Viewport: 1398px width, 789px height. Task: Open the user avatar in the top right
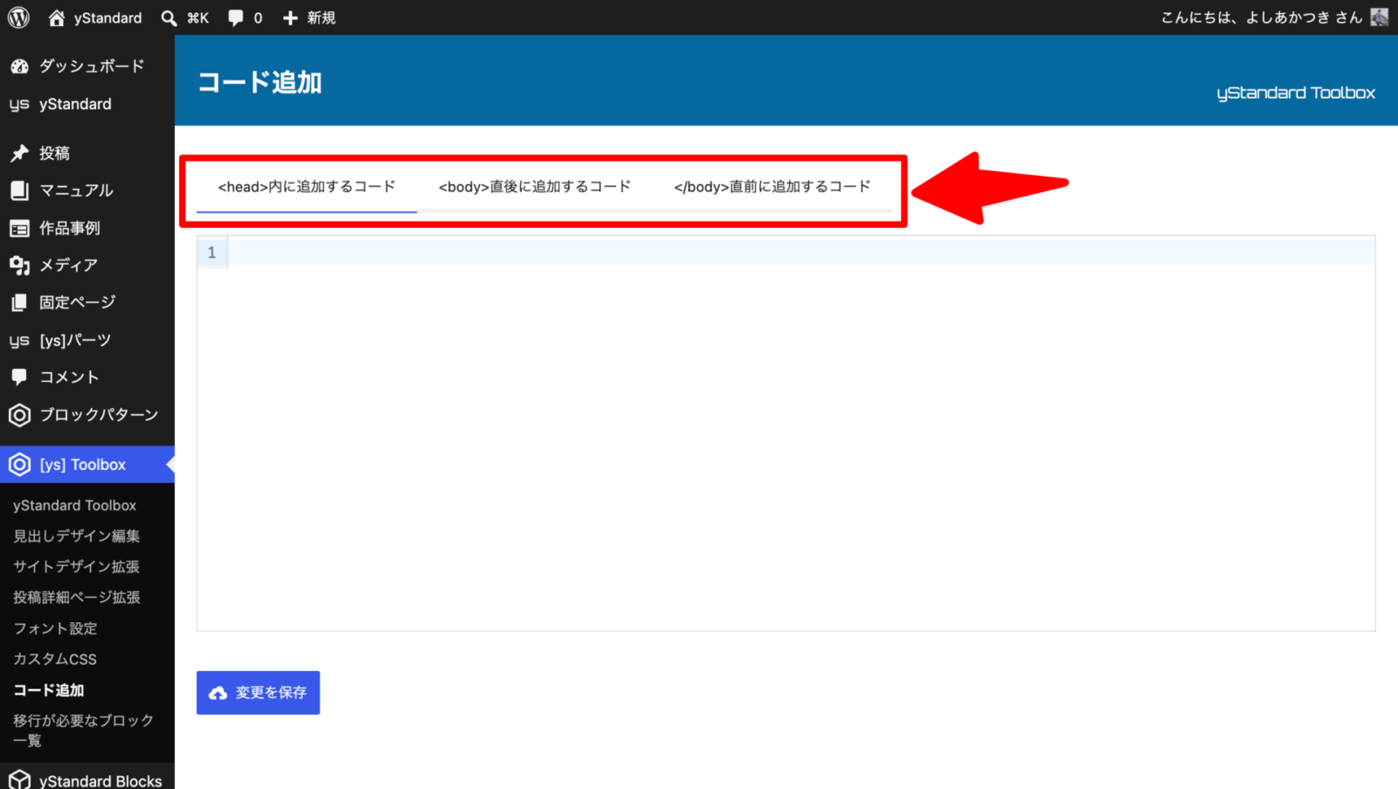(x=1380, y=17)
